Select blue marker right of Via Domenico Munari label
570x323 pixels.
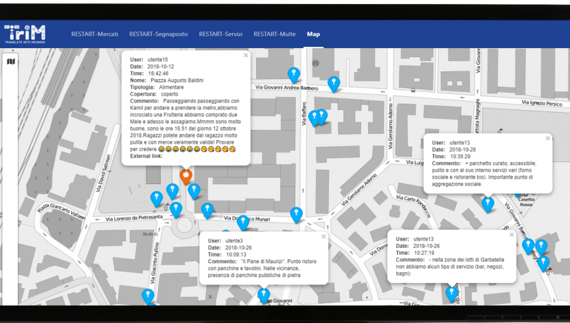[x=296, y=214]
